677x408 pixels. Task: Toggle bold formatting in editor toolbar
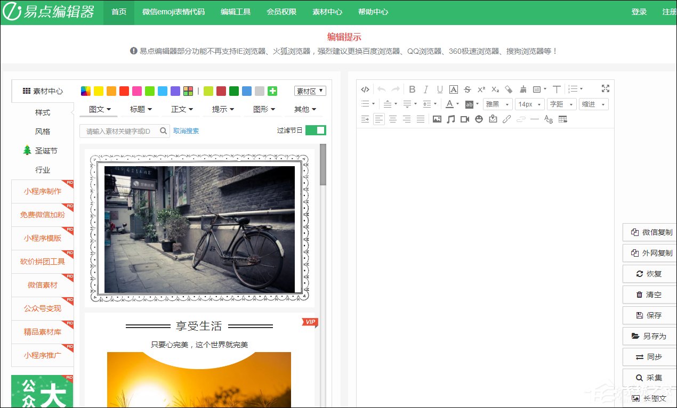[x=412, y=89]
